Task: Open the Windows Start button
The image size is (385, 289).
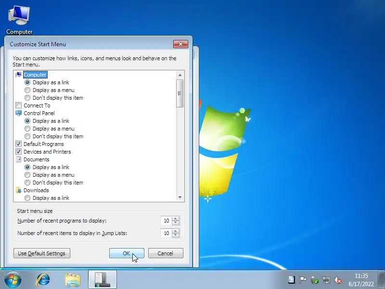Action: [13, 279]
